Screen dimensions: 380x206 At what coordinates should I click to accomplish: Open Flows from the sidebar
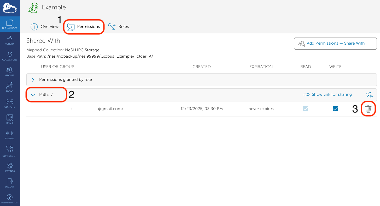pos(10,87)
